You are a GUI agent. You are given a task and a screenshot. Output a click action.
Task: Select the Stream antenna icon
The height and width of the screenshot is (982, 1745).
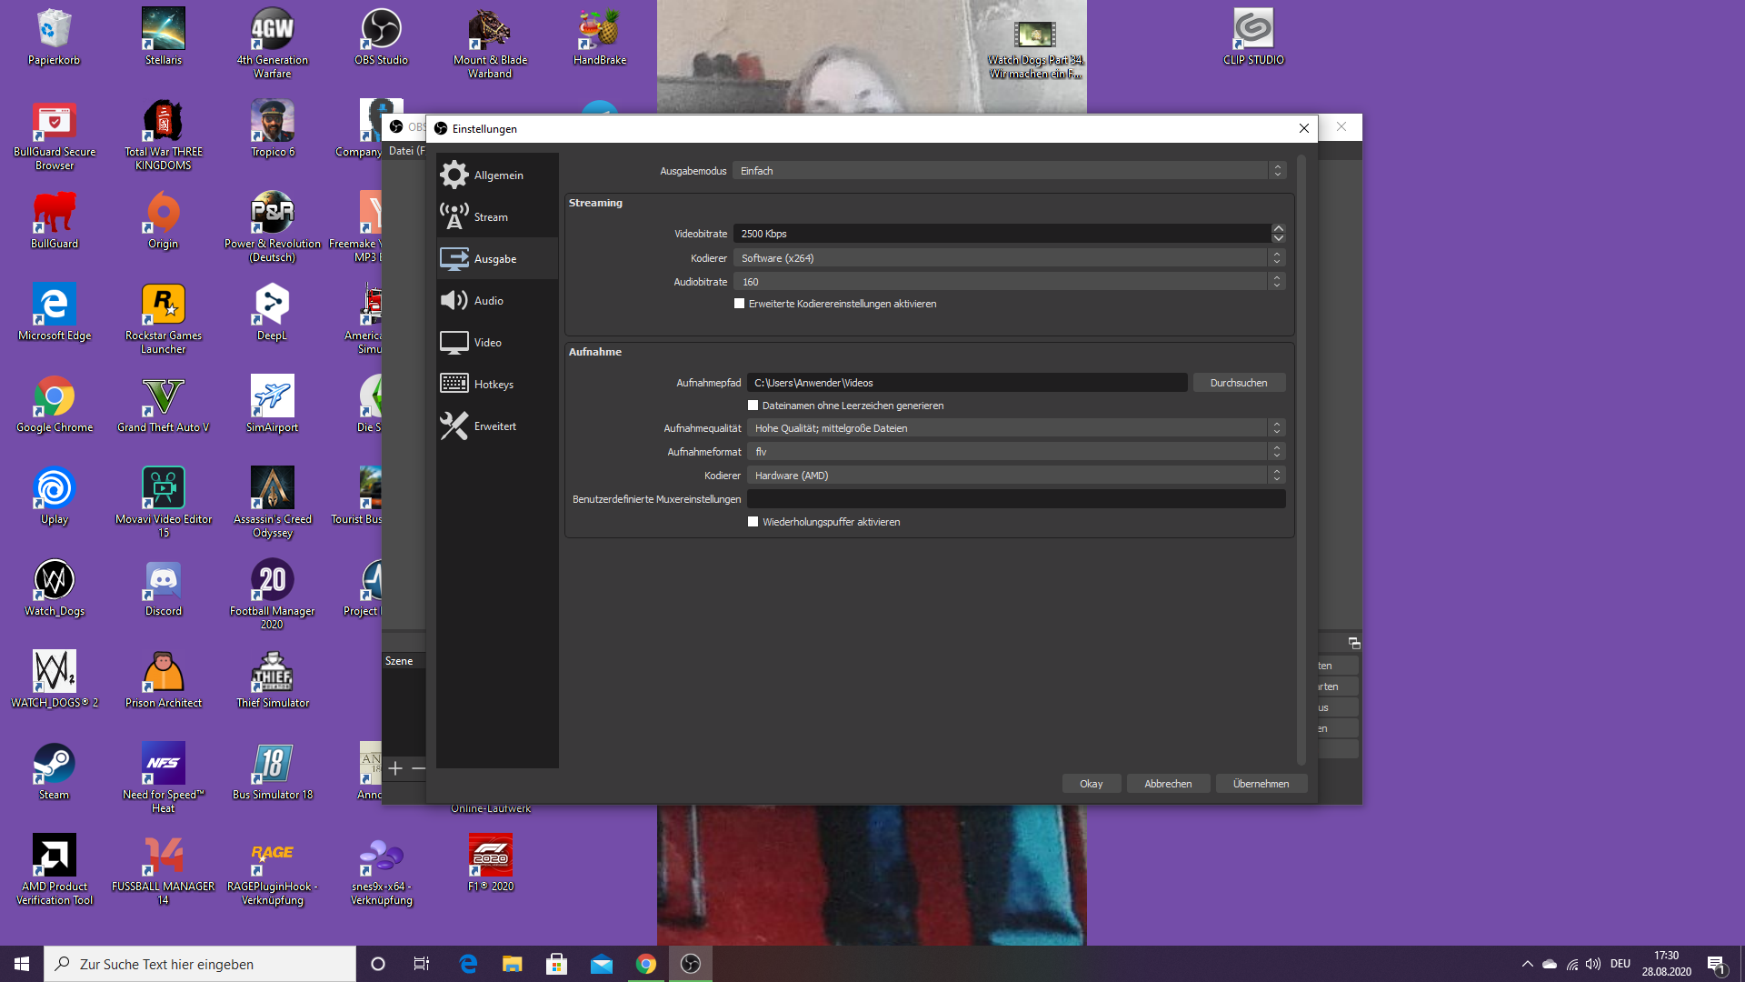point(454,216)
